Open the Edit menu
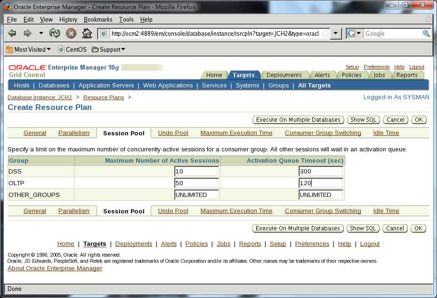Viewport: 437px width, 298px height. pos(28,19)
